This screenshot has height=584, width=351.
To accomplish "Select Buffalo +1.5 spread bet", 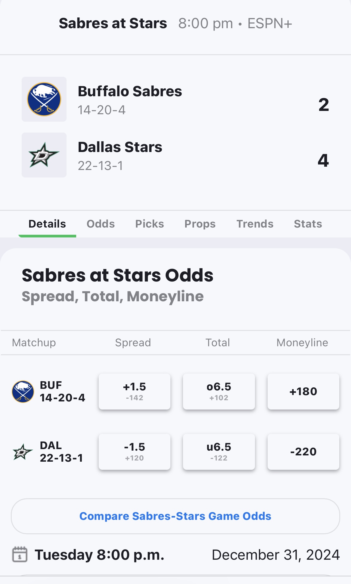I will tap(135, 392).
